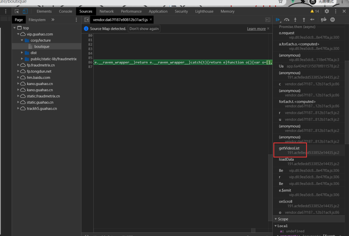Open DevTools settings gear
The height and width of the screenshot is (236, 349).
[x=327, y=11]
